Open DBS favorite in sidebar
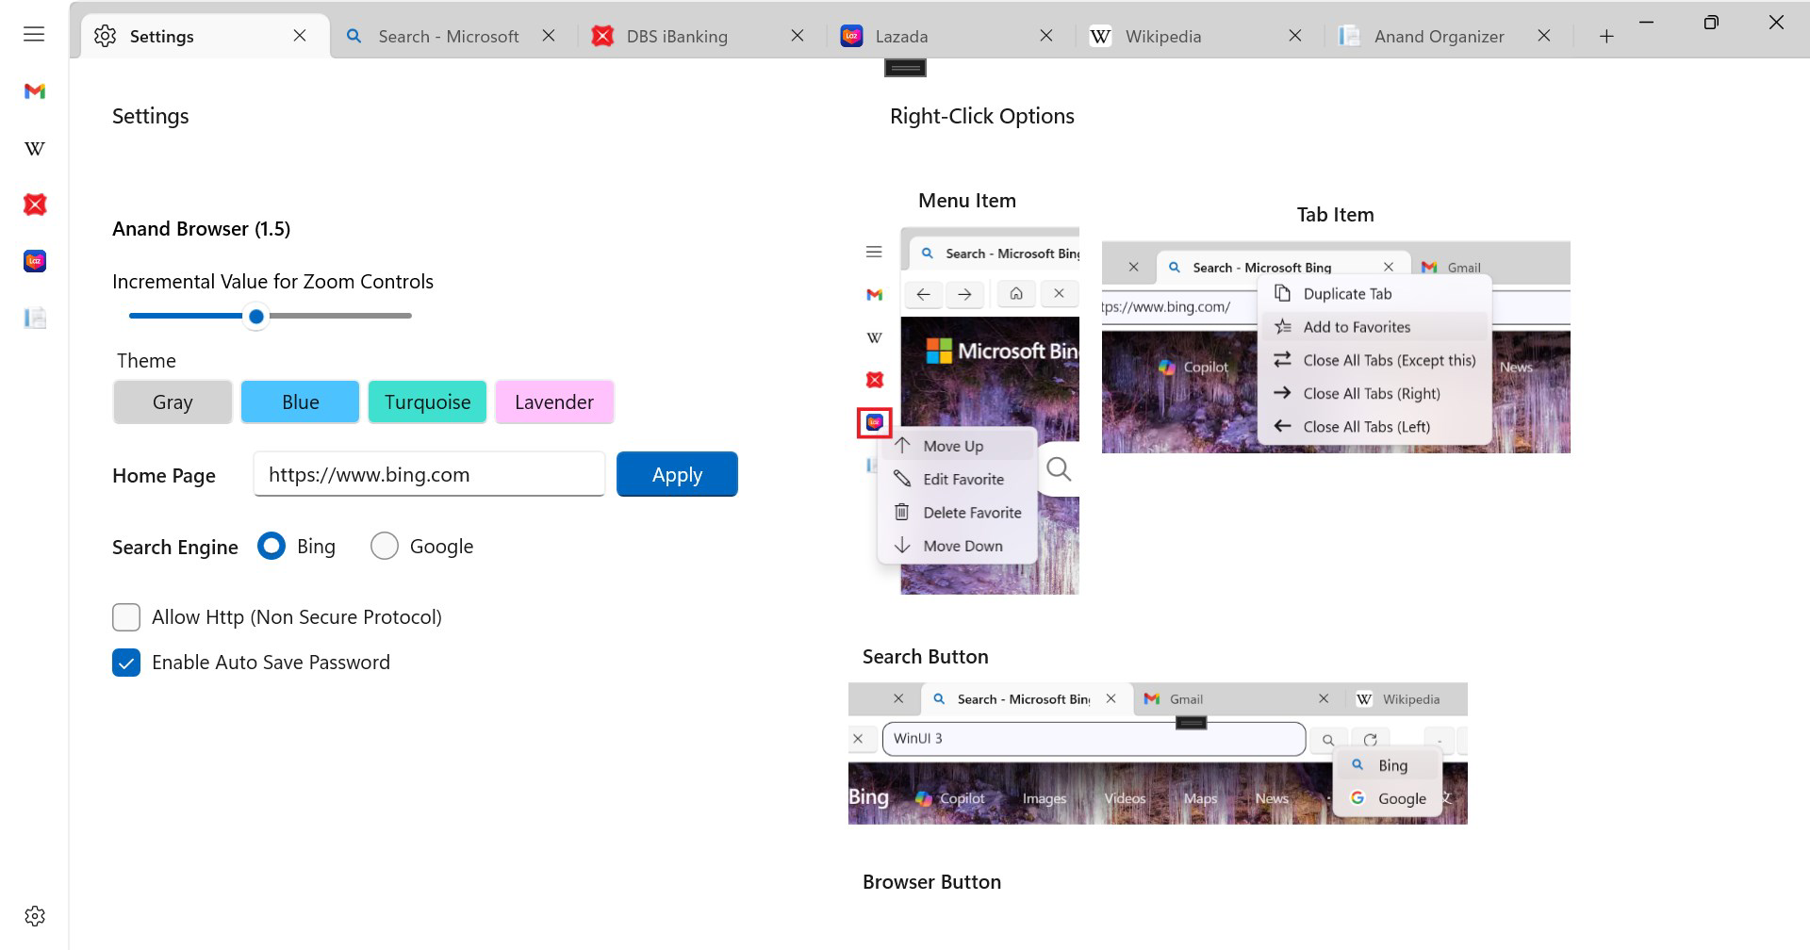The width and height of the screenshot is (1810, 950). coord(35,205)
